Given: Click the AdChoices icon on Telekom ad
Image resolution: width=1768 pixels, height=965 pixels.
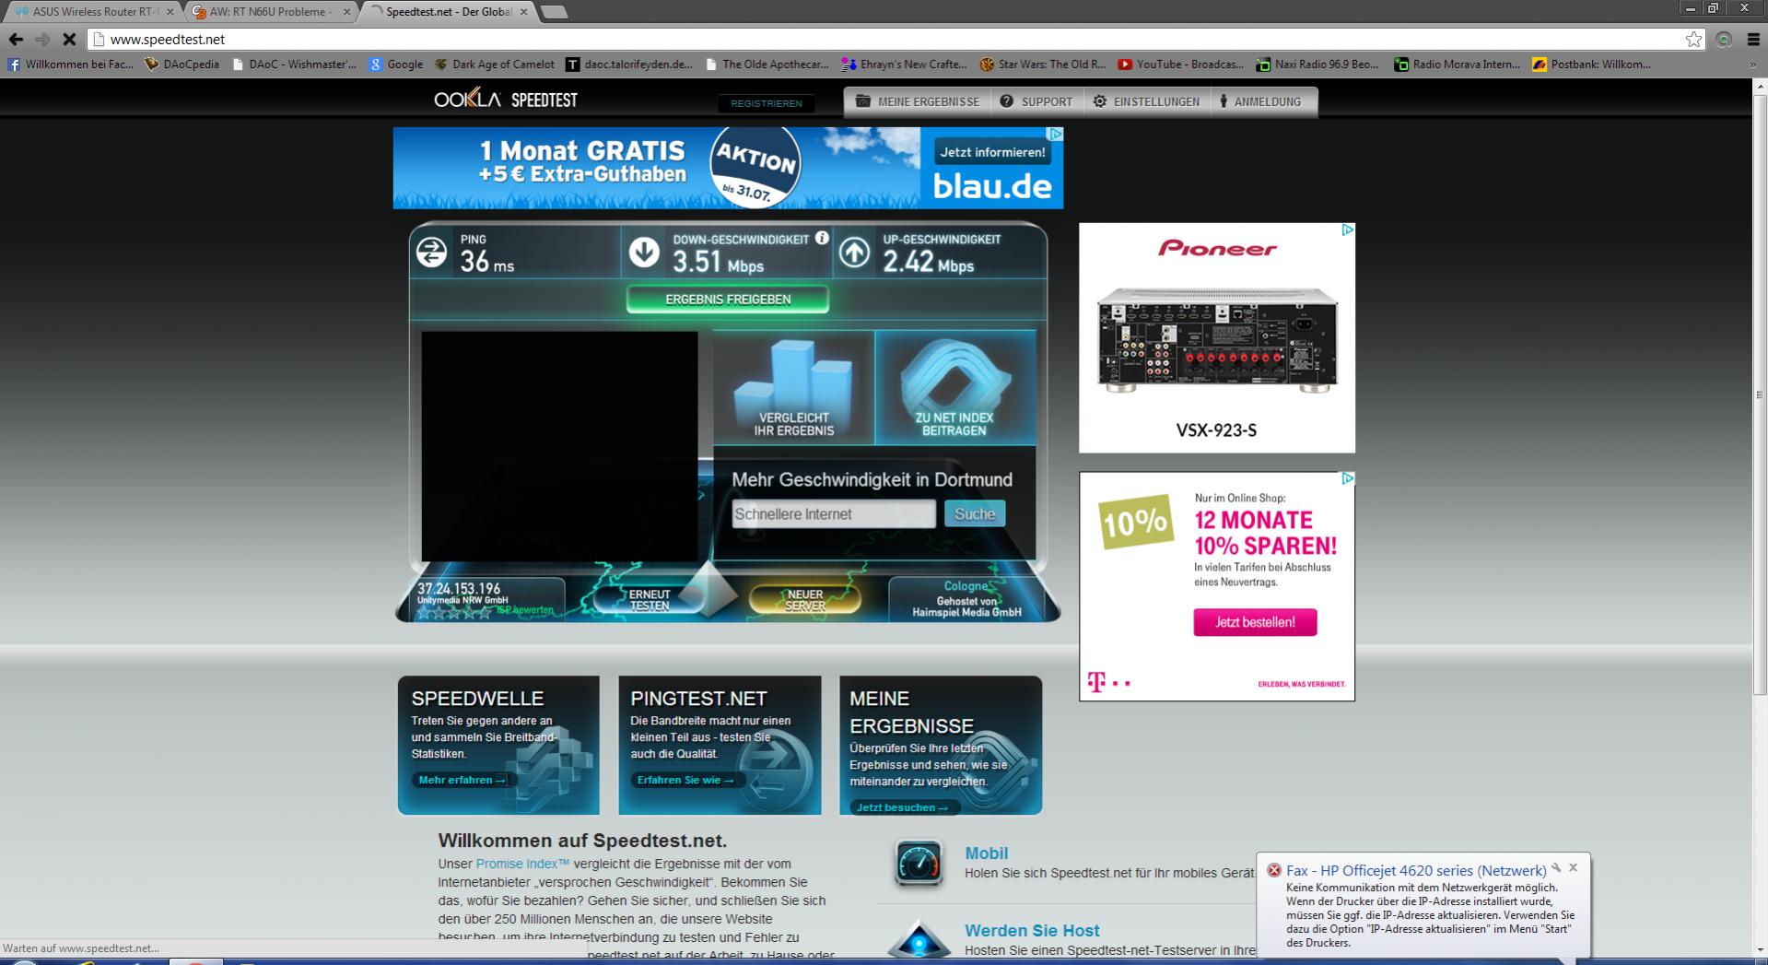Looking at the screenshot, I should click(1347, 478).
